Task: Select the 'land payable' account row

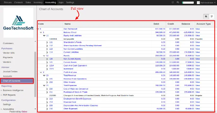Action: tap(126, 39)
